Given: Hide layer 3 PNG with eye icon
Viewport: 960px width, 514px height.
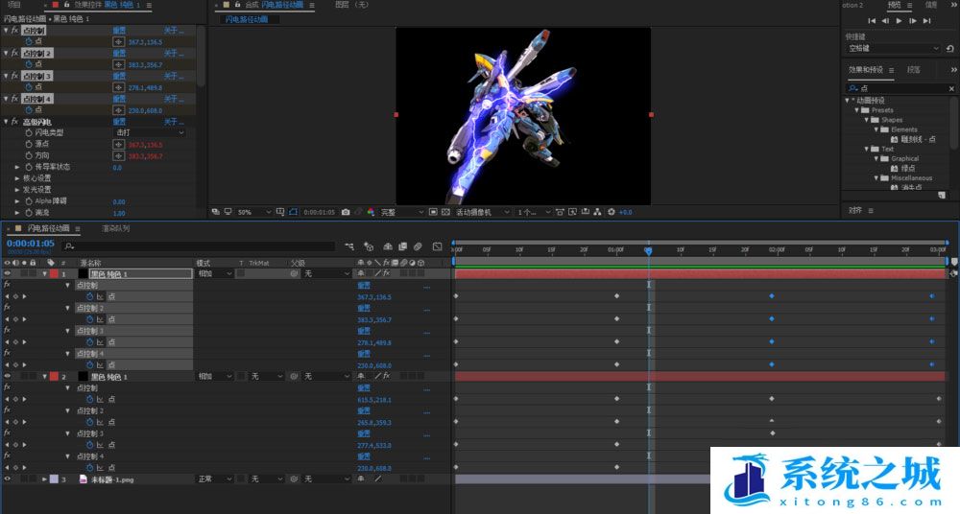Looking at the screenshot, I should (8, 479).
